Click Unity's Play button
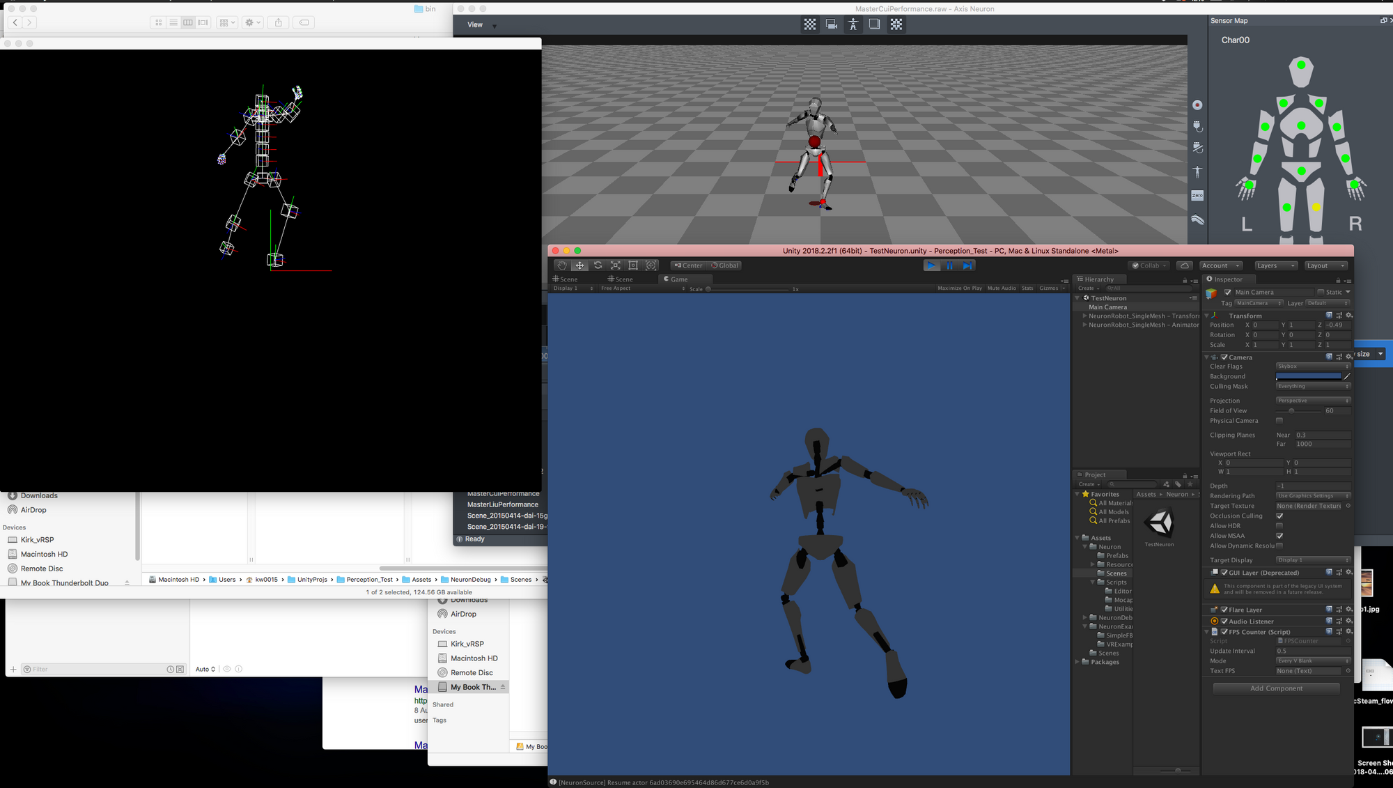Image resolution: width=1393 pixels, height=788 pixels. tap(931, 265)
